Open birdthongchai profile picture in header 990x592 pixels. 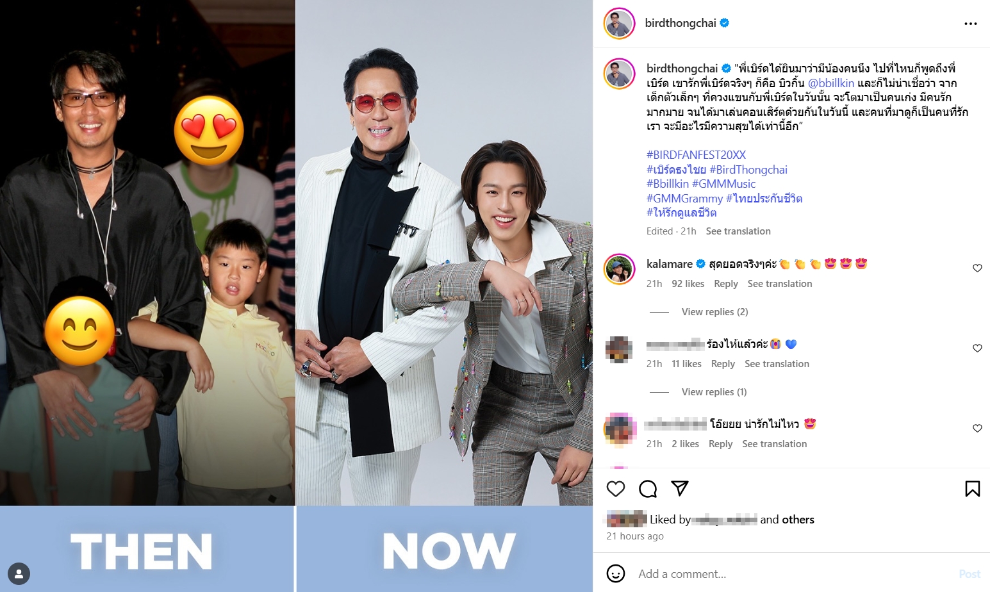[620, 24]
